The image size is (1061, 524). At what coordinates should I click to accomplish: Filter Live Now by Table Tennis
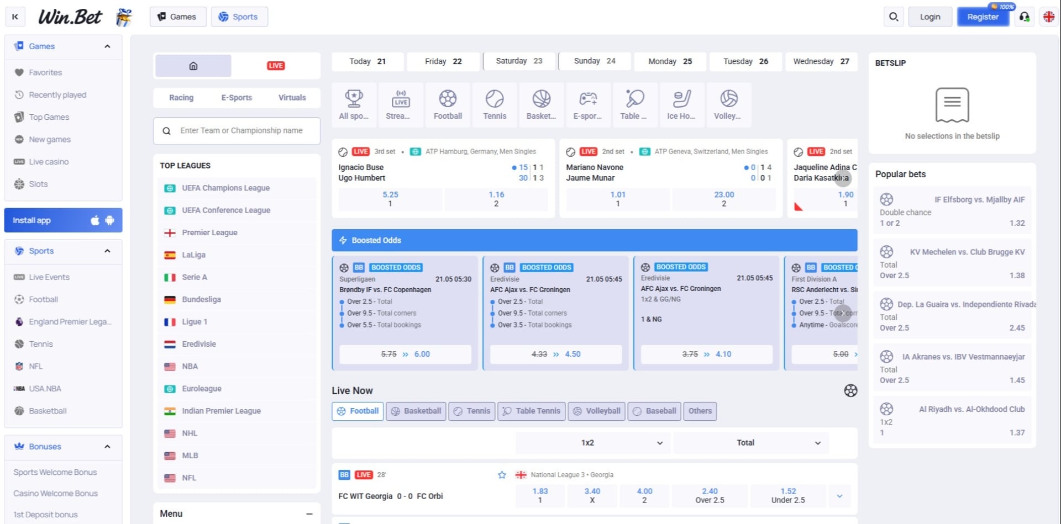pyautogui.click(x=532, y=411)
